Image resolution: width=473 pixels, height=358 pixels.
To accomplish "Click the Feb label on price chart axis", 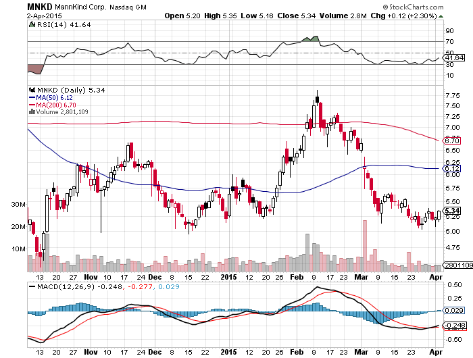I will tap(297, 277).
